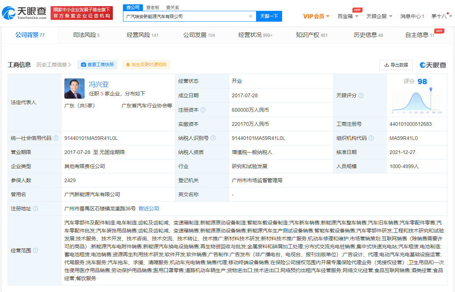Screen dimensions: 455x292
Task: Click the TianYanCha logo in header
Action: pos(24,13)
